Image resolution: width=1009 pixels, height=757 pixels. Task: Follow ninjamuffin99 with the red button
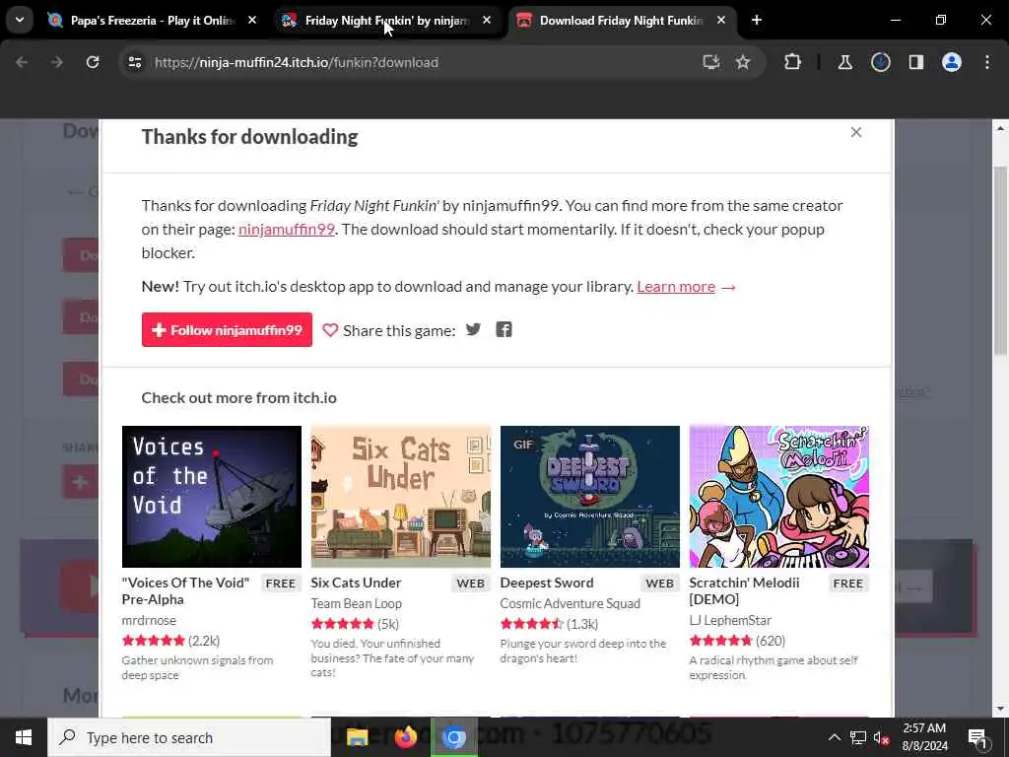coord(227,329)
